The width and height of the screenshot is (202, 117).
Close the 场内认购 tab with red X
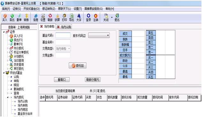(x=58, y=27)
